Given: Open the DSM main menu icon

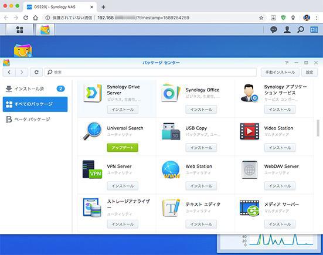Looking at the screenshot, I should pos(19,30).
